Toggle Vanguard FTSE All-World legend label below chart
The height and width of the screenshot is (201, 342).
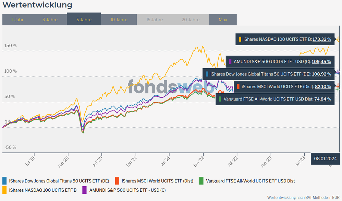pos(250,181)
